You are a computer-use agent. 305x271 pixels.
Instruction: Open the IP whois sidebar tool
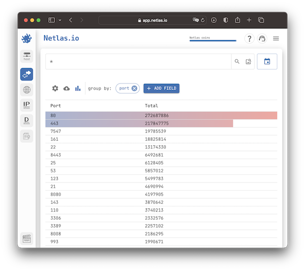pyautogui.click(x=26, y=105)
